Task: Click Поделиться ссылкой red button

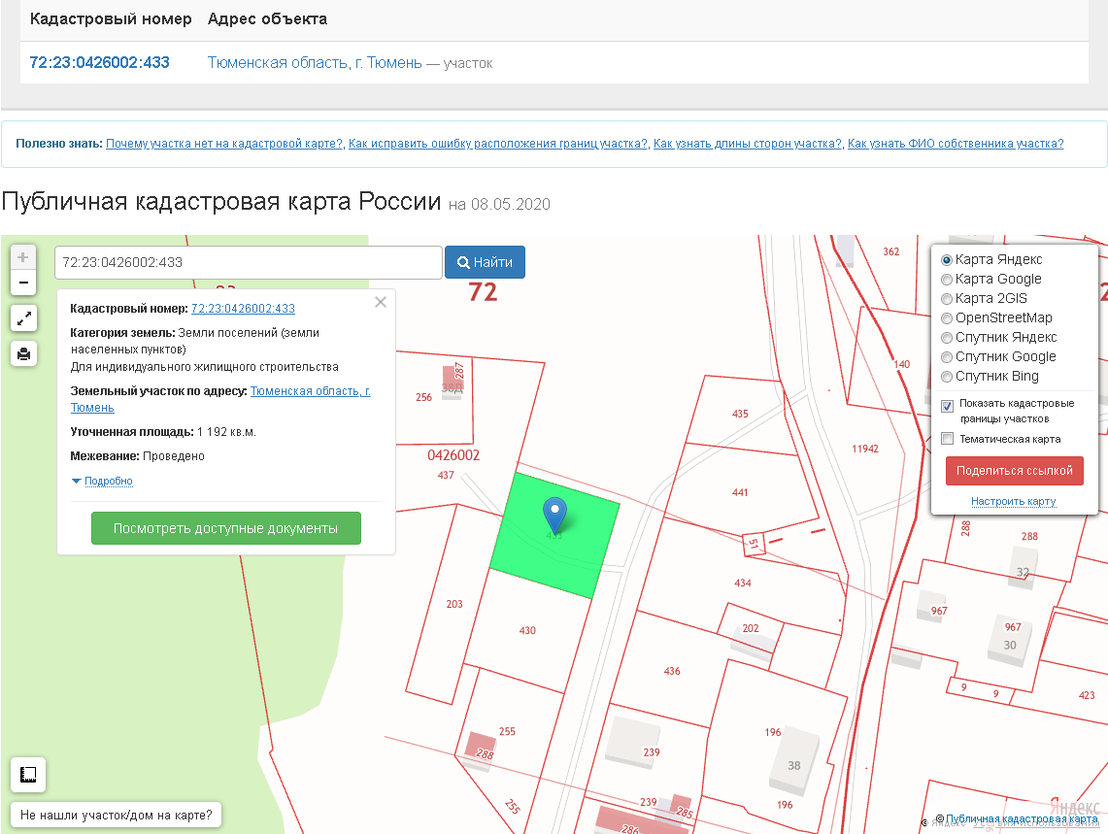Action: point(1014,471)
